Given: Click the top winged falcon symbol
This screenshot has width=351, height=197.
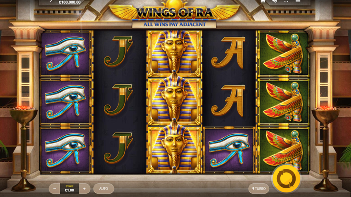Looking at the screenshot, I should (283, 54).
